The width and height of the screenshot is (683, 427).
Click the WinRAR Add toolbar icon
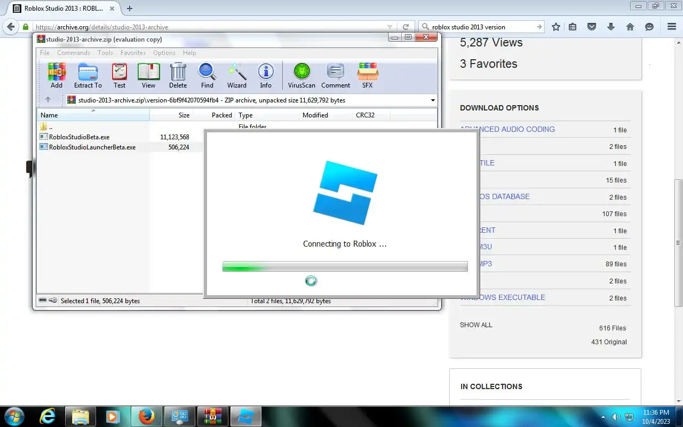[x=57, y=76]
